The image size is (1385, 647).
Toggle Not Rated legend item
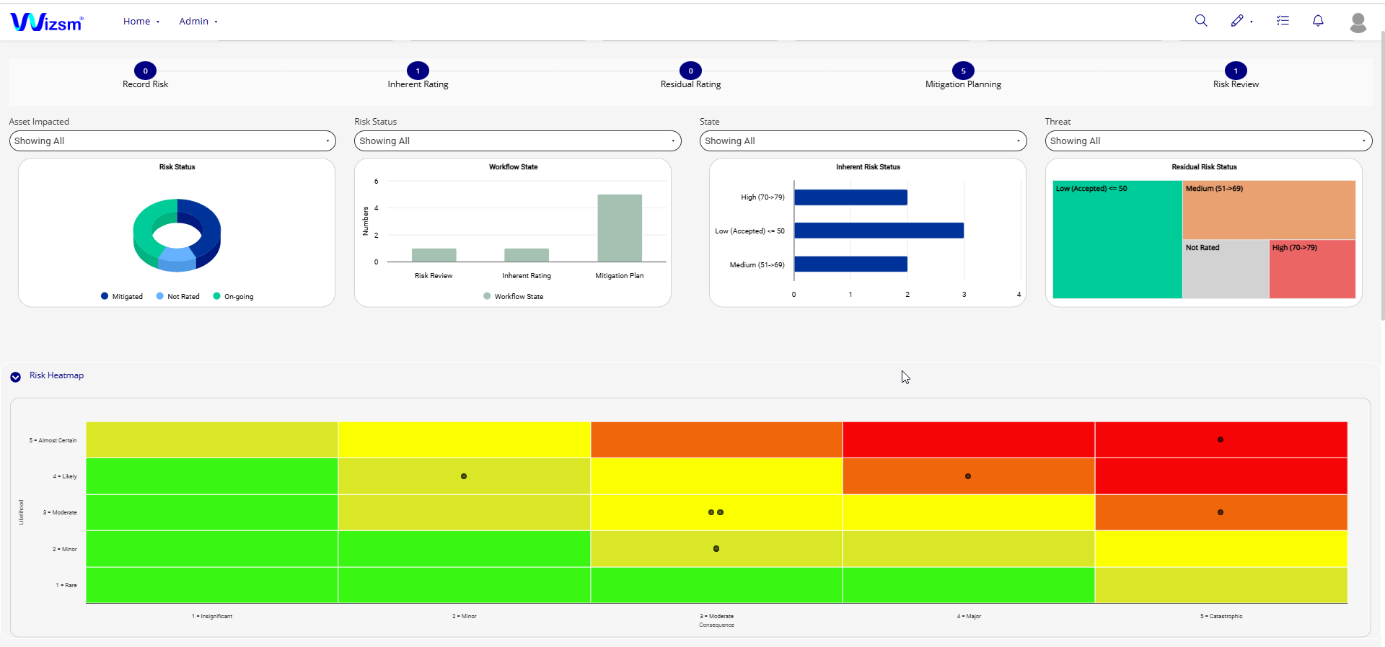coord(177,296)
